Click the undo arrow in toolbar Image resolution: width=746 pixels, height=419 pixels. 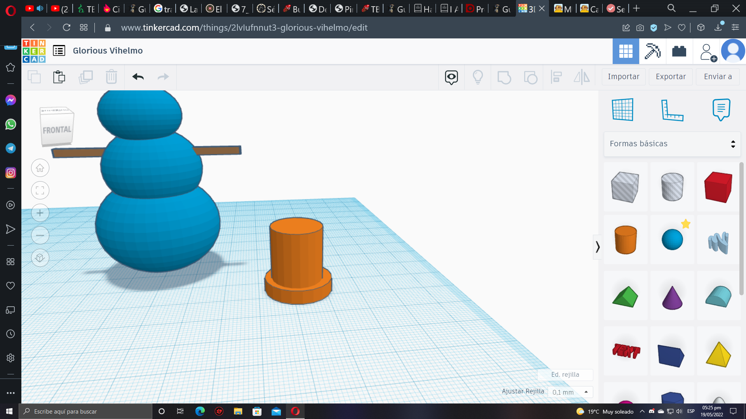tap(138, 77)
